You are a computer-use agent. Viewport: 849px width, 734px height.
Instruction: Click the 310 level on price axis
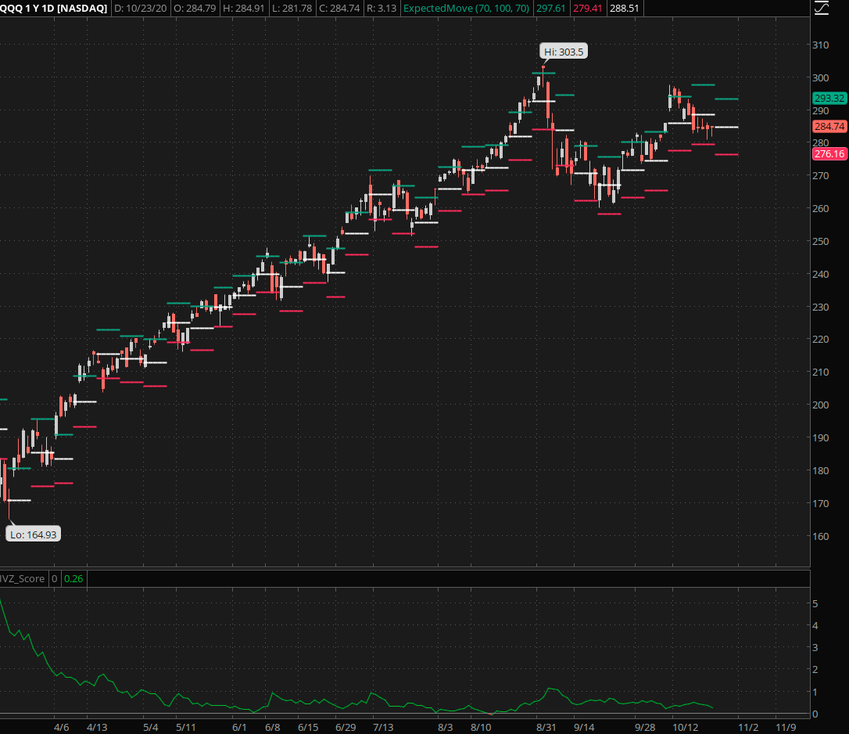click(x=820, y=45)
